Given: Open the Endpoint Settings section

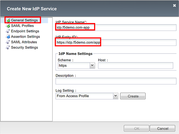Looking at the screenshot, I should [25, 31].
